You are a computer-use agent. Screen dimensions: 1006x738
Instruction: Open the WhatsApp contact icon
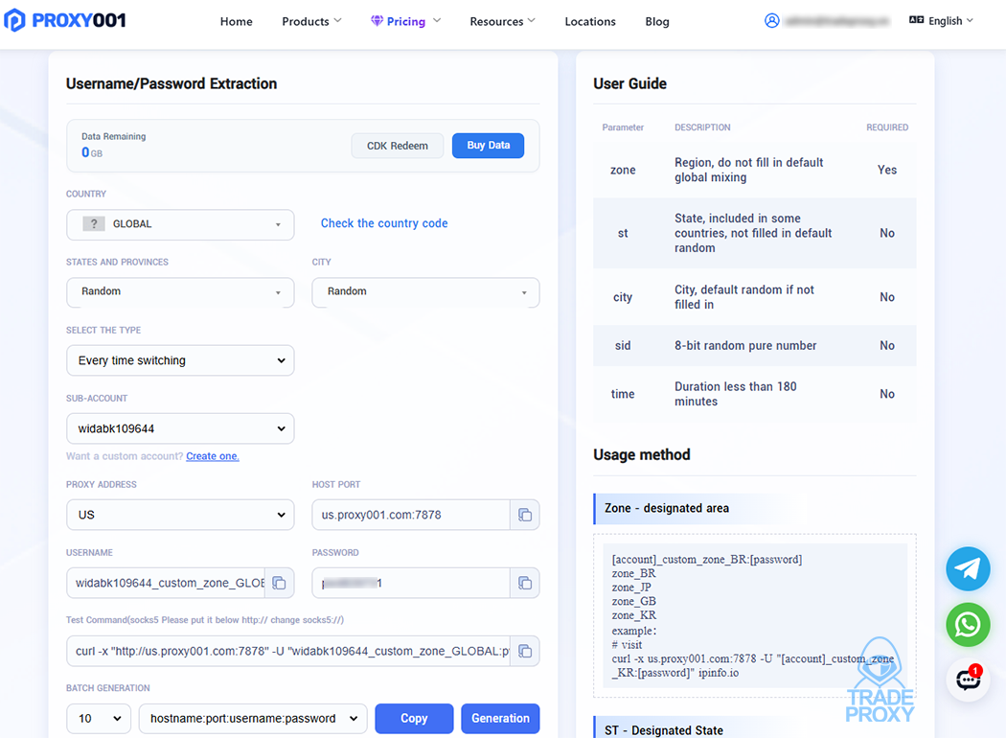click(968, 625)
